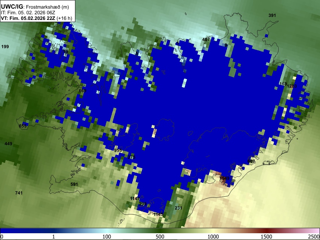320x240 pixels.
Task: Click the map value 655 on the western peninsula
Action: [x=23, y=126]
